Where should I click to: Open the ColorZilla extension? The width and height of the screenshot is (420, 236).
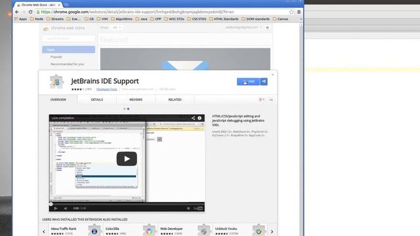point(131,231)
